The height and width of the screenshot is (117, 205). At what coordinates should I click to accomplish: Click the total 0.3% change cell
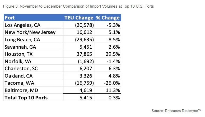(115, 98)
